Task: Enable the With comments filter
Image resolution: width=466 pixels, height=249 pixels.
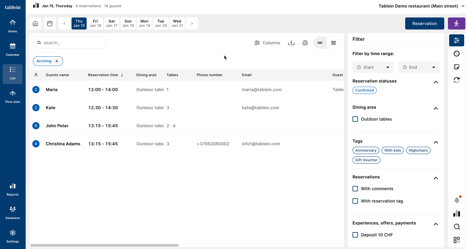Action: 355,189
